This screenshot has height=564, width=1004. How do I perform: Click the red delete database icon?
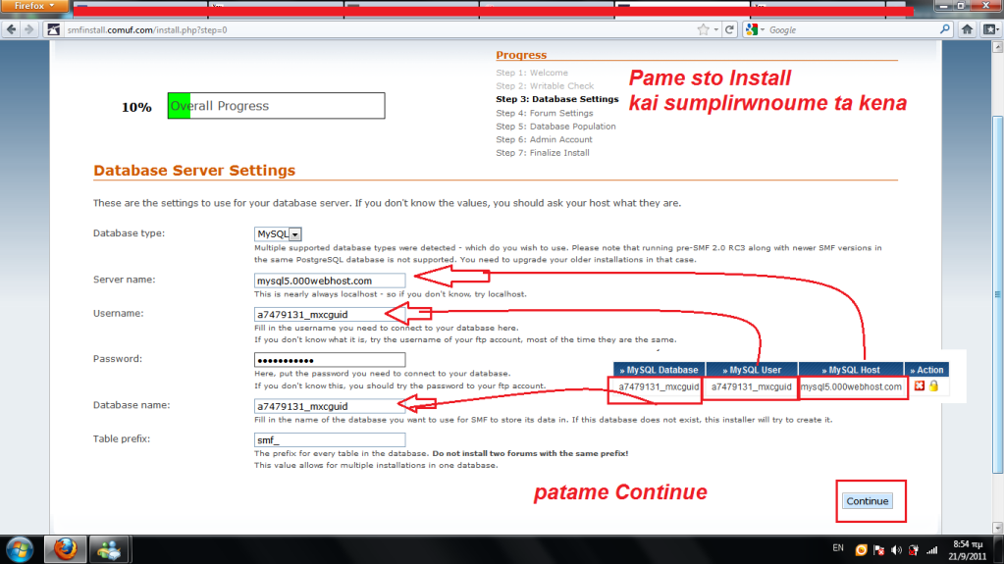click(x=919, y=386)
